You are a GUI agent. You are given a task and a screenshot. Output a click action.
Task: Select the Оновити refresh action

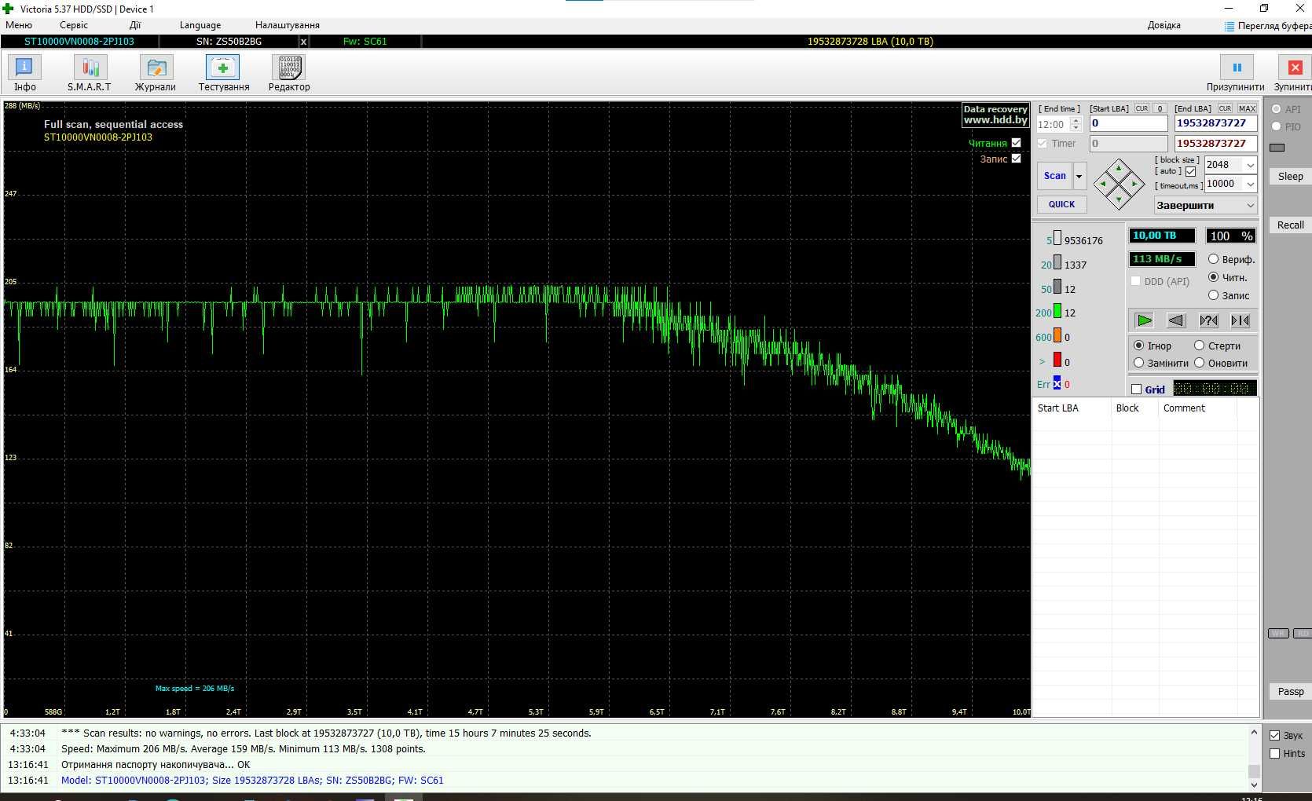(x=1199, y=363)
